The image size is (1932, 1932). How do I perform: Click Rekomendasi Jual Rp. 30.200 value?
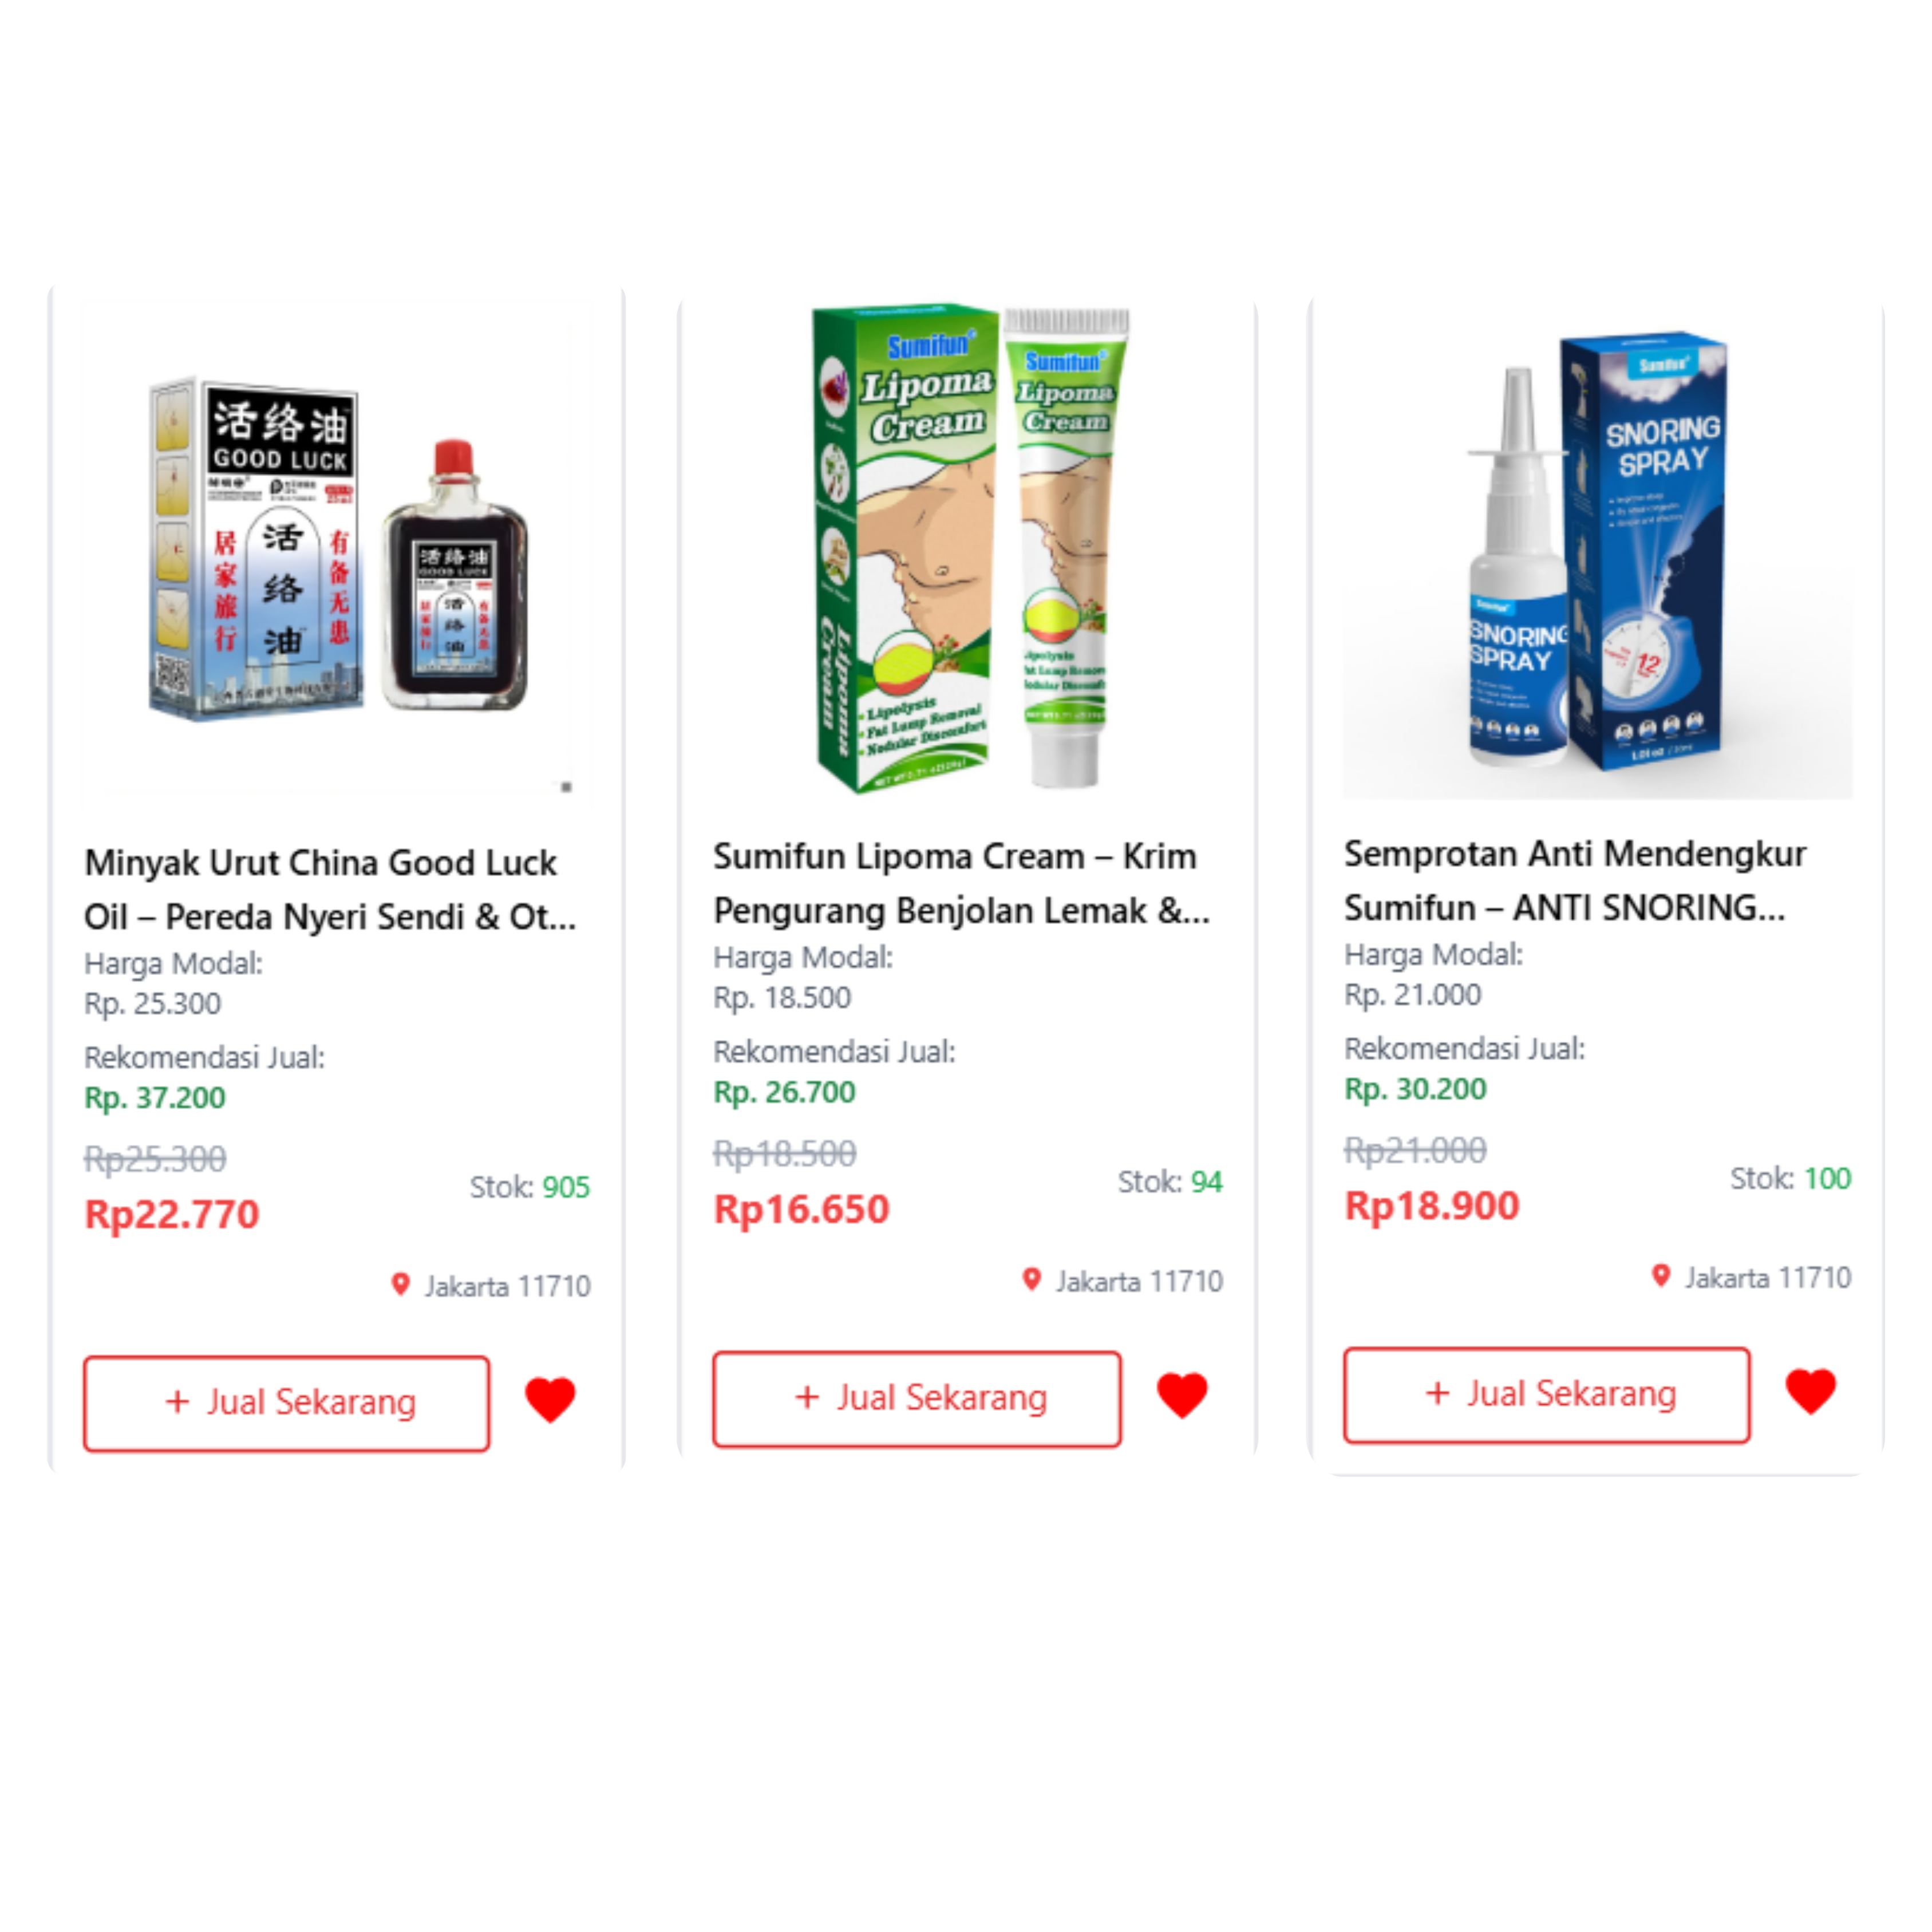coord(1415,1089)
